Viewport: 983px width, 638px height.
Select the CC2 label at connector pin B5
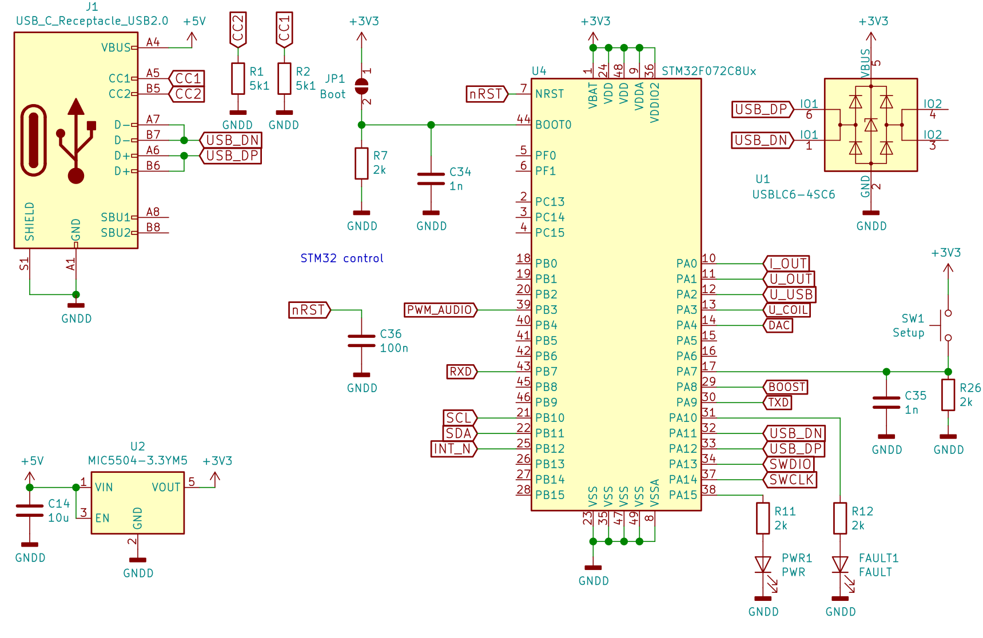tap(186, 94)
